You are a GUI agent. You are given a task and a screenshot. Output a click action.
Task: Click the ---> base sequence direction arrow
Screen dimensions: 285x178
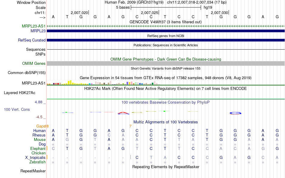pos(42,17)
